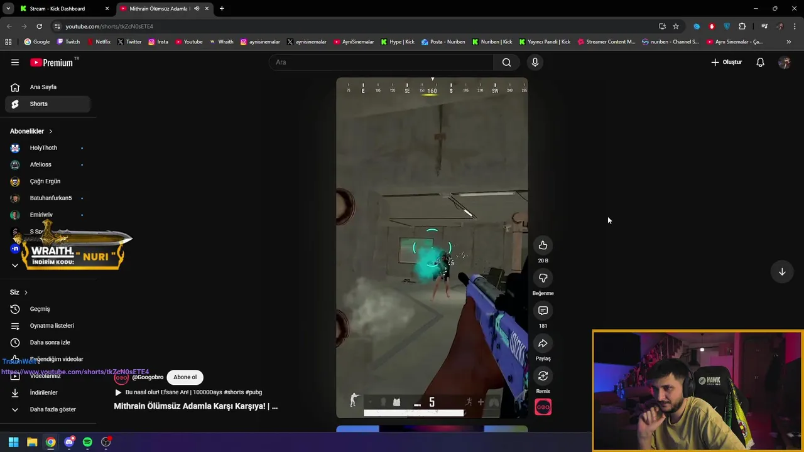The height and width of the screenshot is (452, 804).
Task: Open the Hype | Kick bookmark
Action: pyautogui.click(x=398, y=42)
